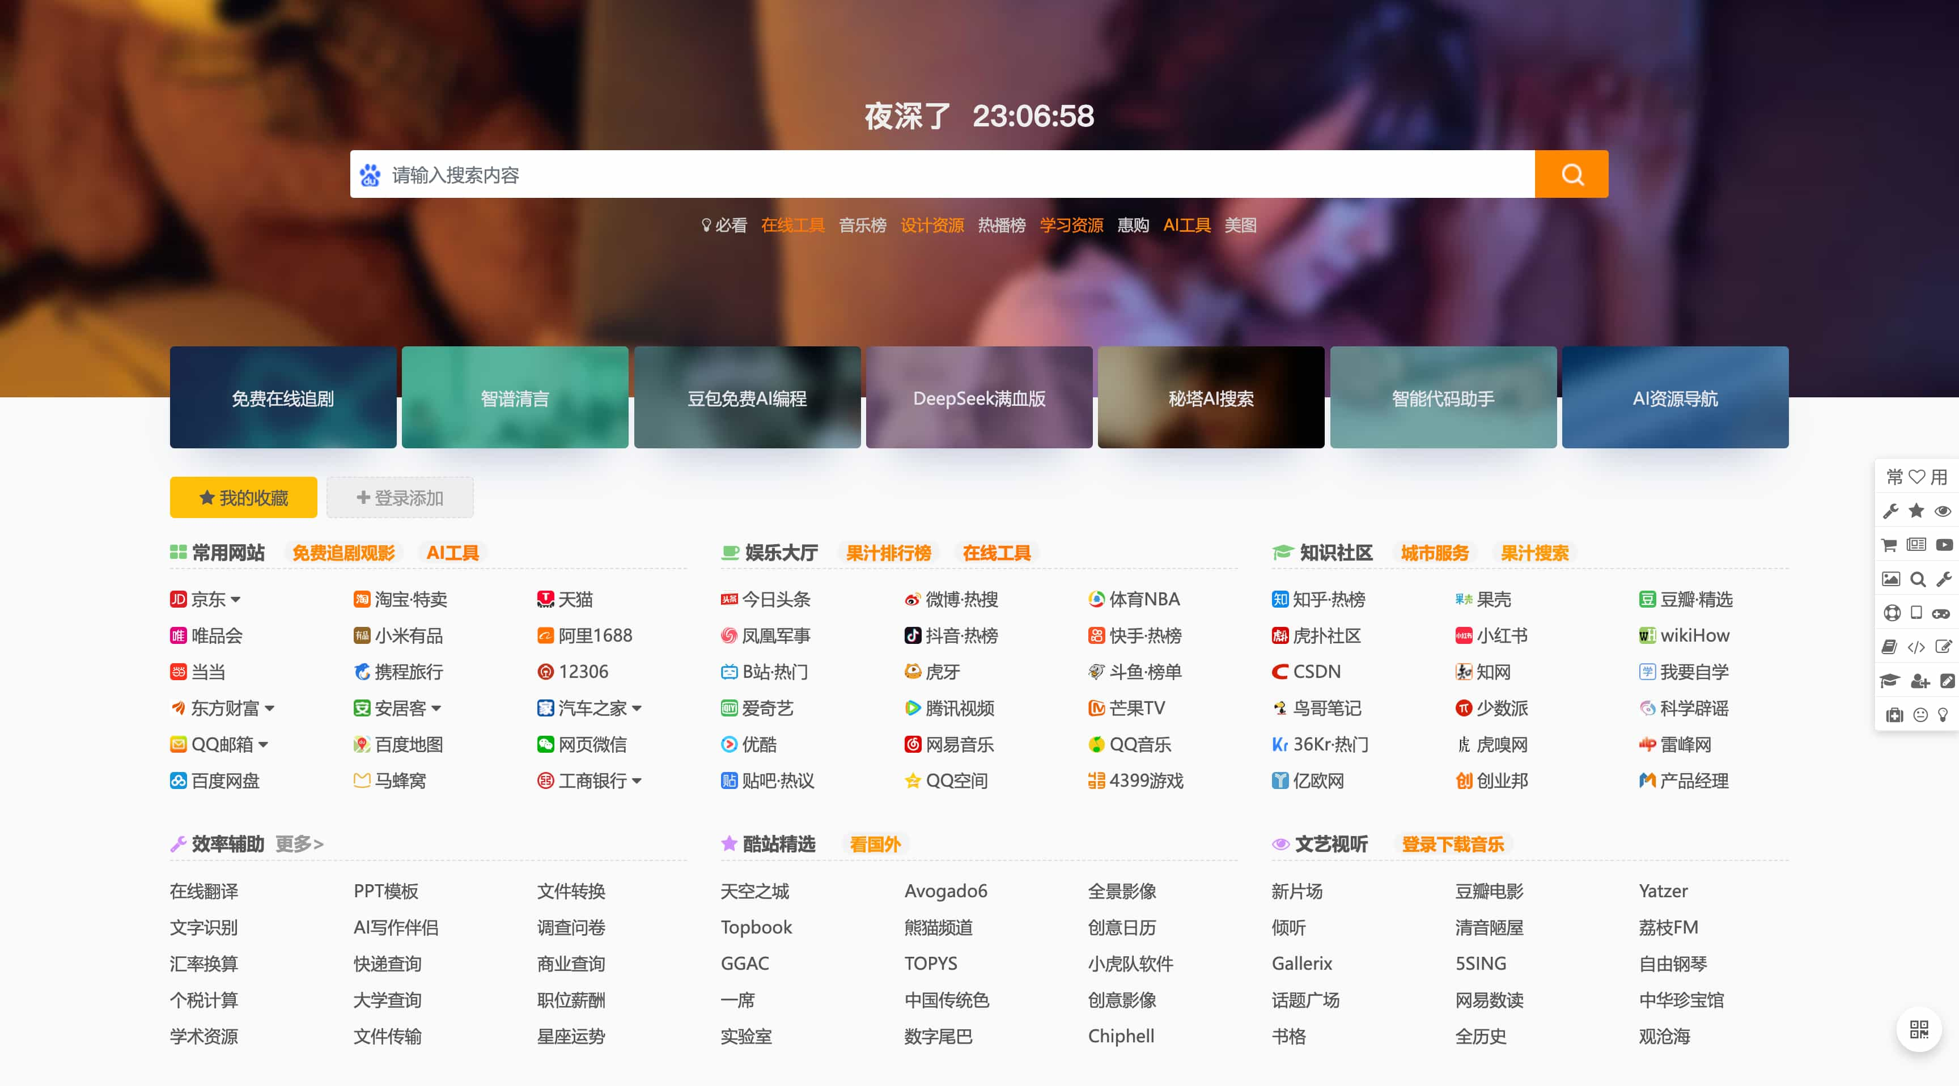Image resolution: width=1959 pixels, height=1086 pixels.
Task: Open the 免费在线追剧 card
Action: coord(283,397)
